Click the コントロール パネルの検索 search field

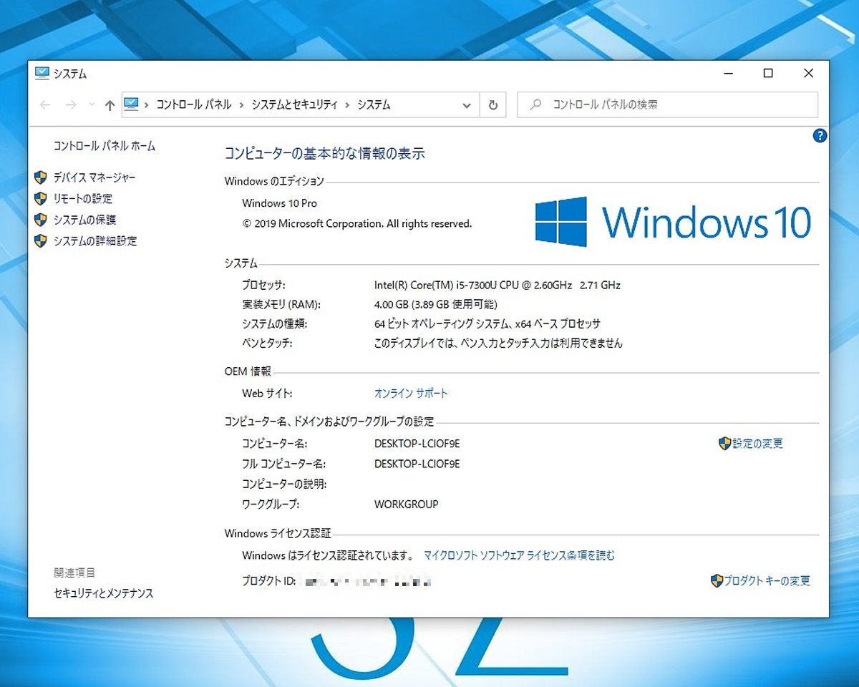667,104
